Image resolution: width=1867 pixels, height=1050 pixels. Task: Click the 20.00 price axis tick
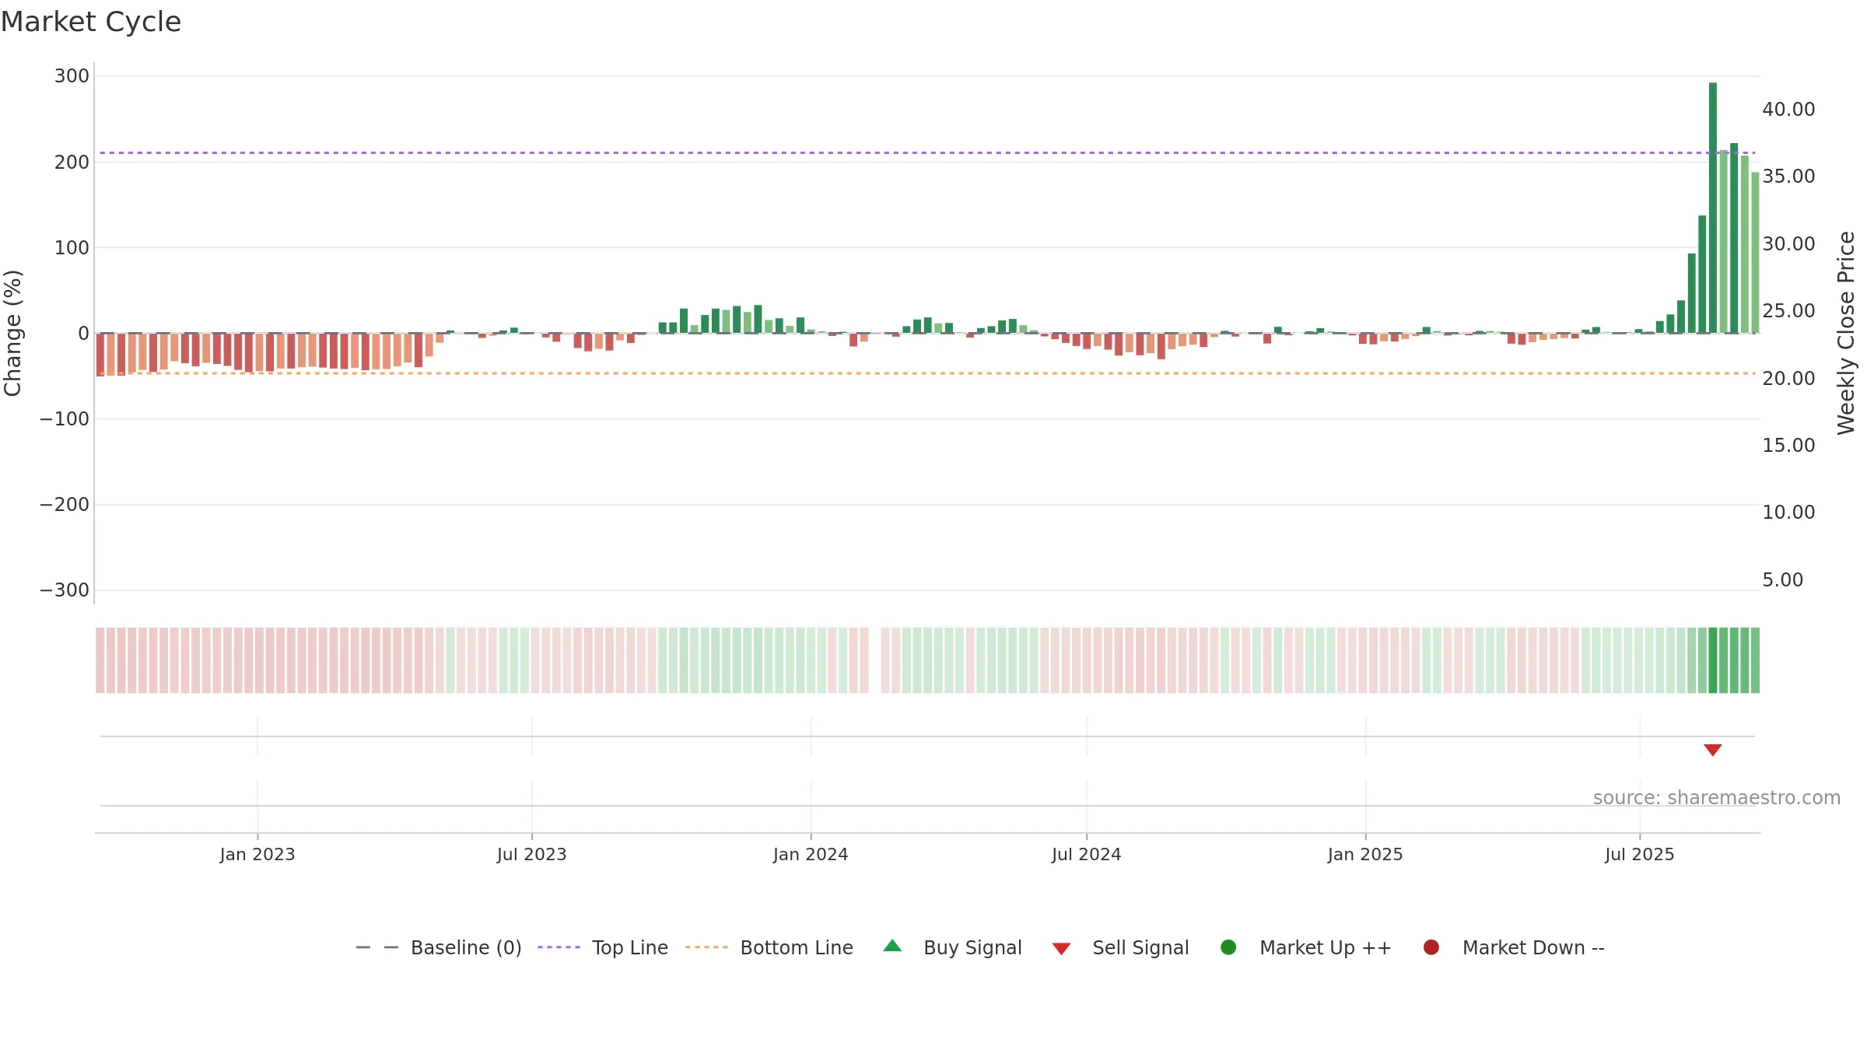(1788, 379)
